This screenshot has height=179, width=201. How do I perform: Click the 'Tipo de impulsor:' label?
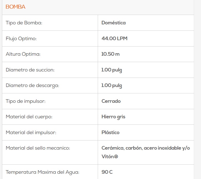pos(25,101)
